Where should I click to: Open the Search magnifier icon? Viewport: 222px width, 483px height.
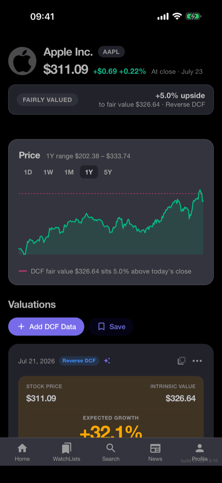111,448
